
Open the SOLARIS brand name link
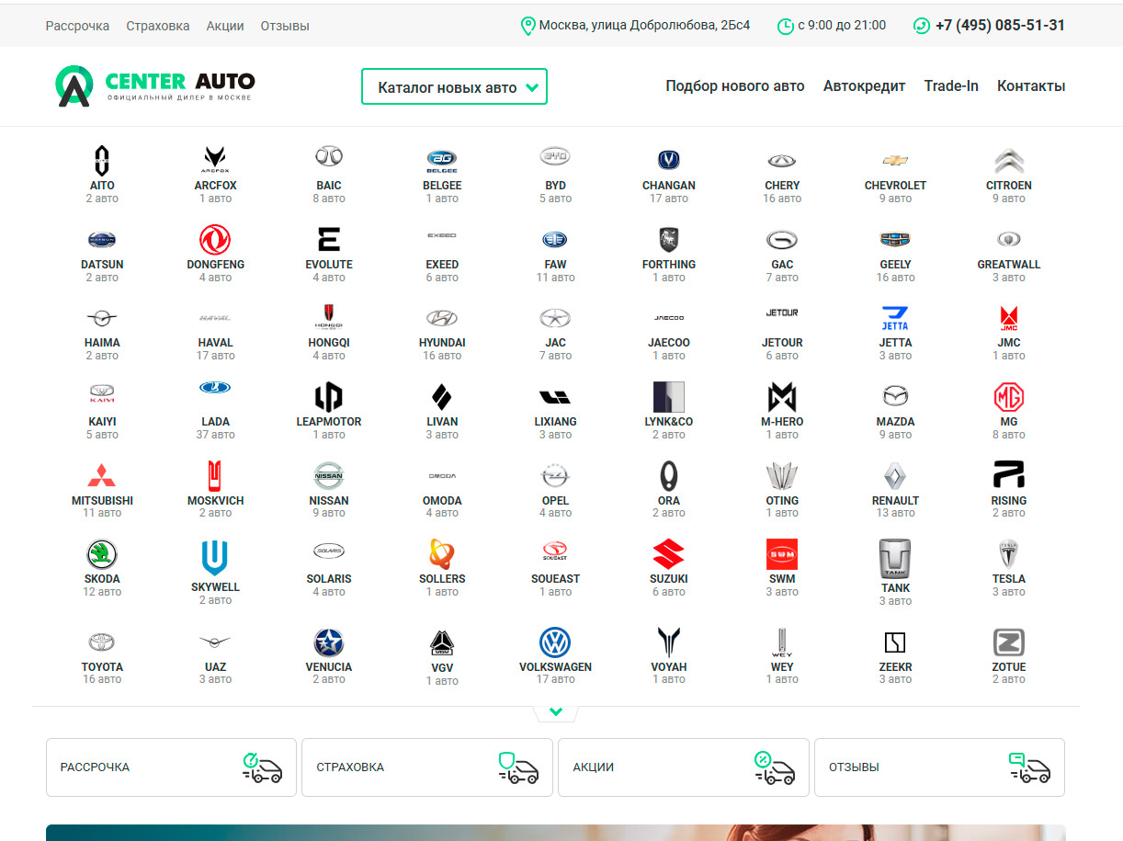[x=329, y=579]
